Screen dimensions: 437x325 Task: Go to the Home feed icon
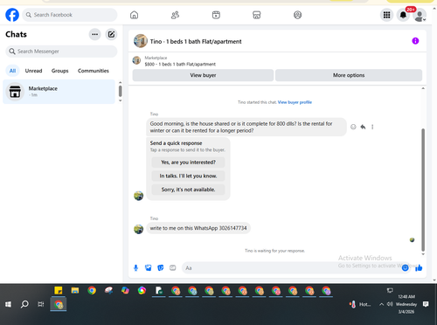(x=134, y=15)
